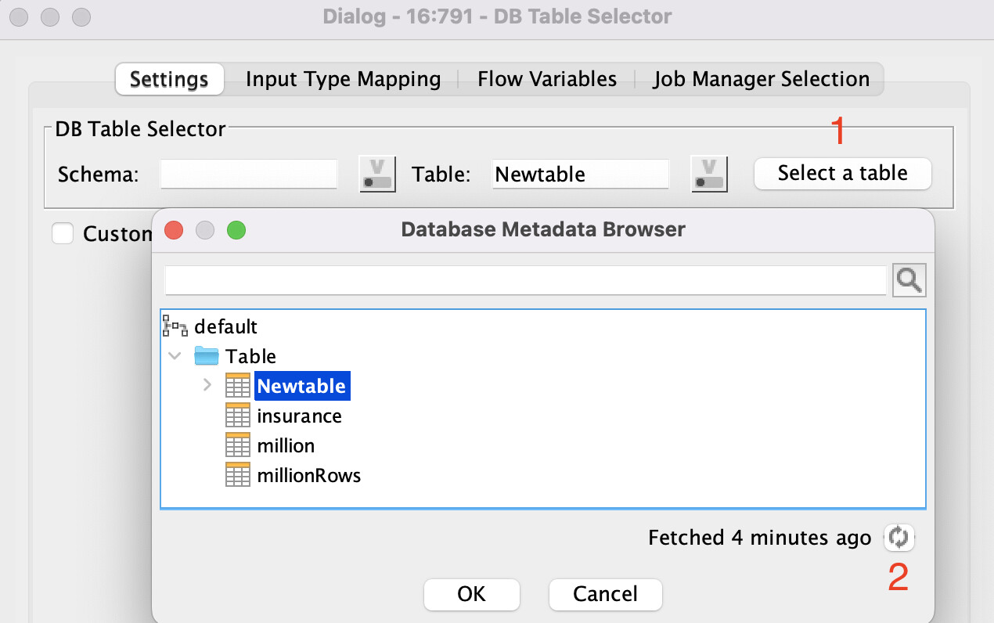Click the Table folder icon
The width and height of the screenshot is (994, 623).
pos(206,356)
